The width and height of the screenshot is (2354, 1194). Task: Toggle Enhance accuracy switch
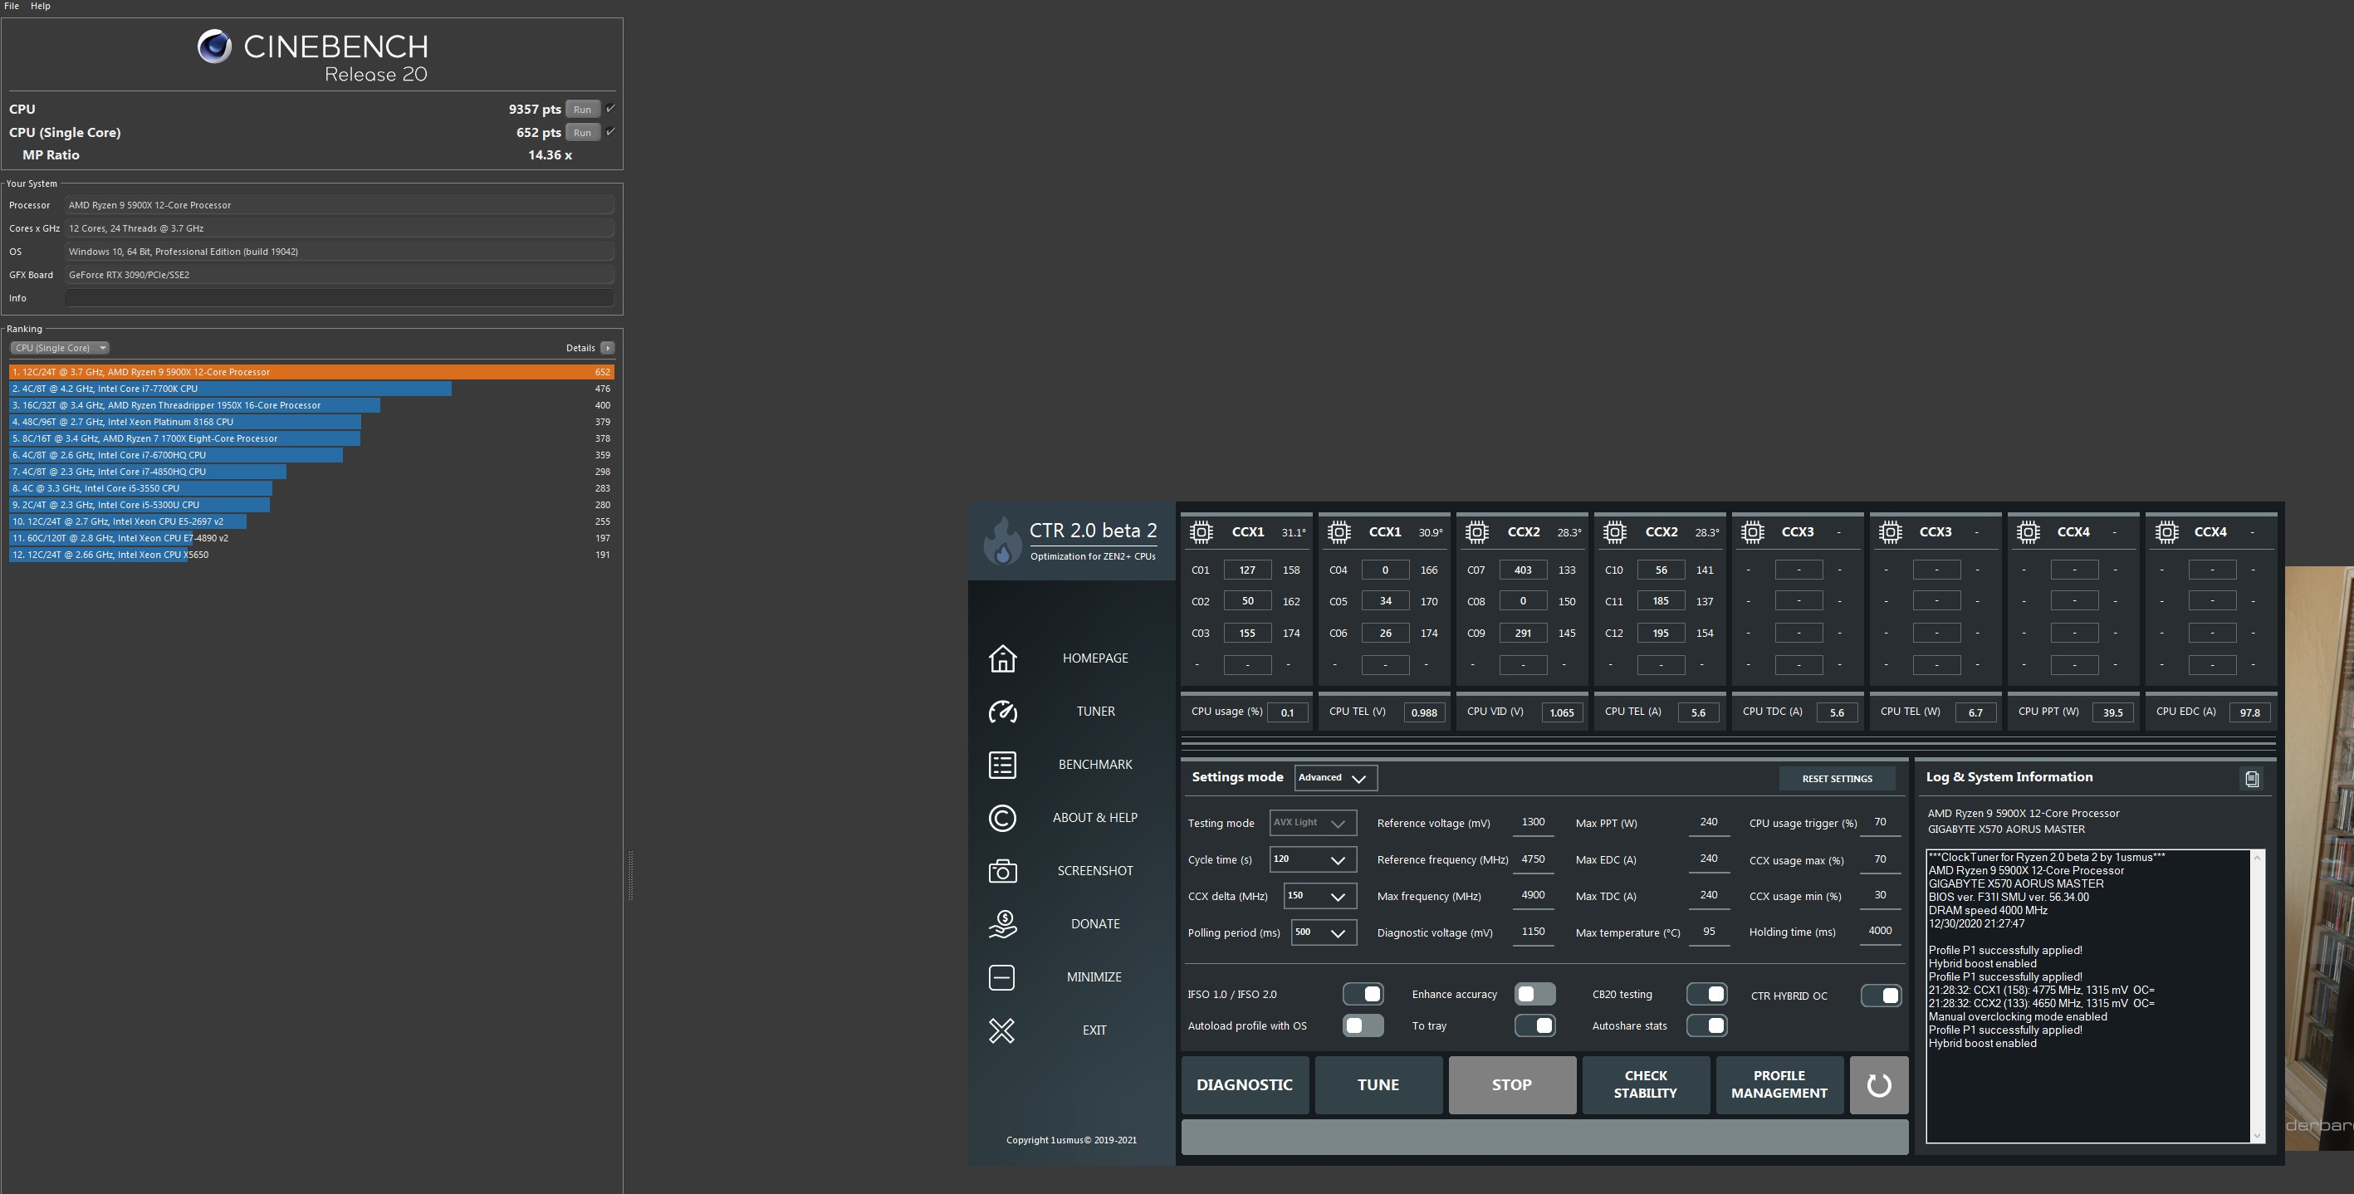[x=1534, y=994]
